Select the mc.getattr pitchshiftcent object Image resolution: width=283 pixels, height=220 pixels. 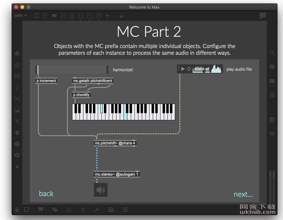[x=93, y=80]
